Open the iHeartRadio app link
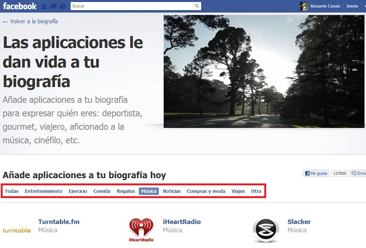Image resolution: width=366 pixels, height=248 pixels. pos(182,222)
